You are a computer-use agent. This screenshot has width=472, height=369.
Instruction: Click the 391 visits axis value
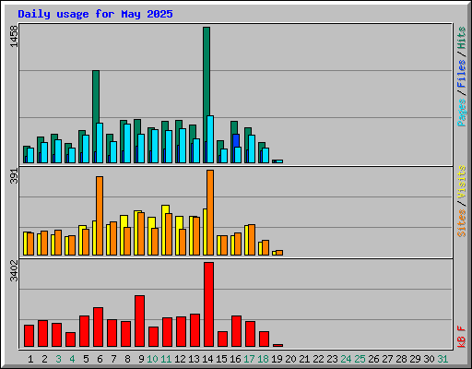pos(14,176)
